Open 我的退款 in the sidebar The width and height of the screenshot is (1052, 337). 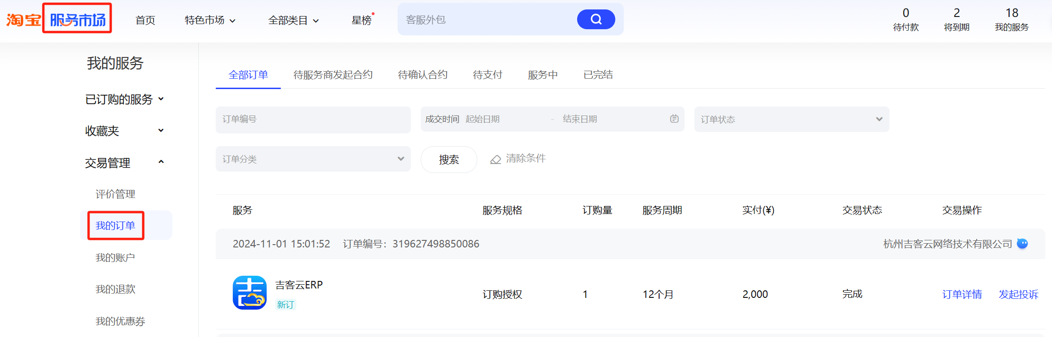click(x=115, y=289)
